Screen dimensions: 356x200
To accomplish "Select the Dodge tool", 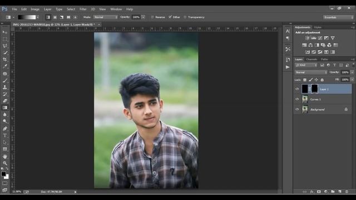I will pos(5,121).
